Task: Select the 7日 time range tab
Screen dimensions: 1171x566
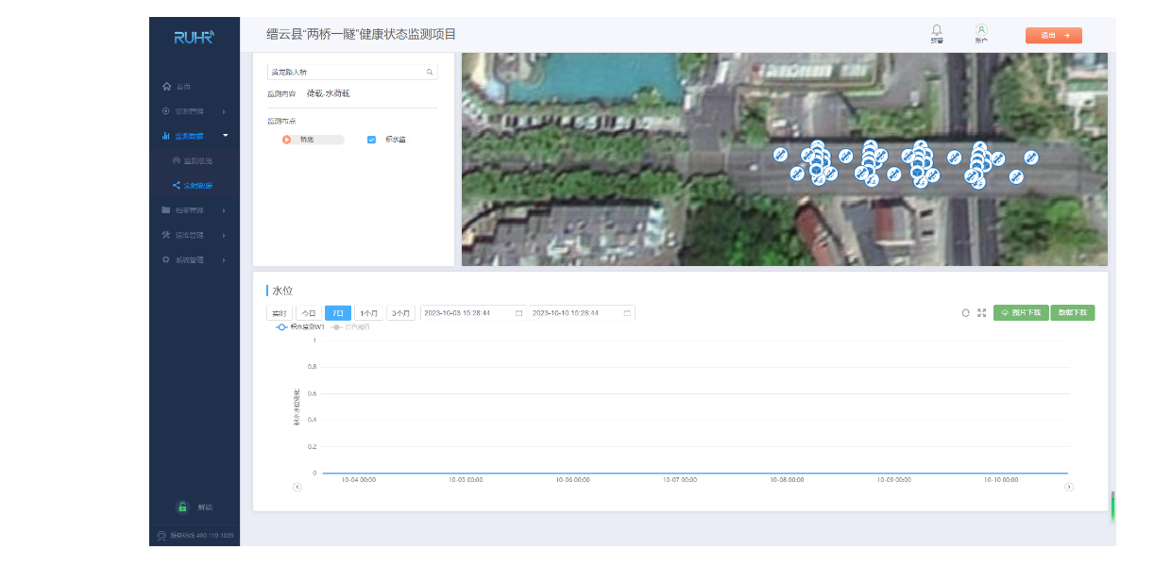Action: [x=337, y=312]
